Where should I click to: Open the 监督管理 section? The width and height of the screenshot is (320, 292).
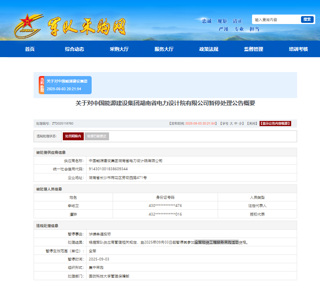254,49
